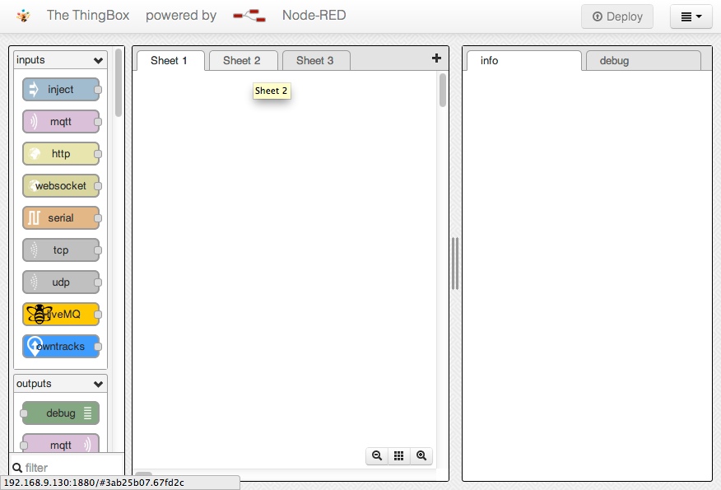Screen dimensions: 721x490
Task: Reset zoom with the grid button
Action: coord(399,455)
